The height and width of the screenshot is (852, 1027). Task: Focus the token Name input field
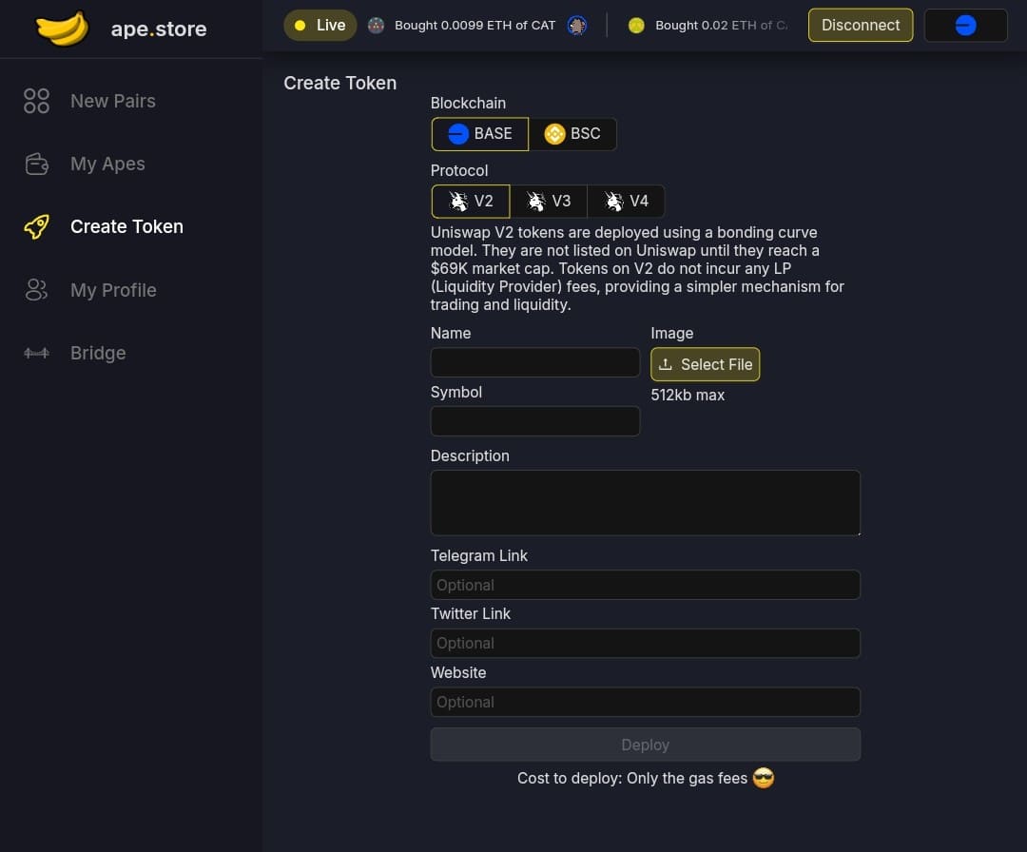pyautogui.click(x=534, y=362)
